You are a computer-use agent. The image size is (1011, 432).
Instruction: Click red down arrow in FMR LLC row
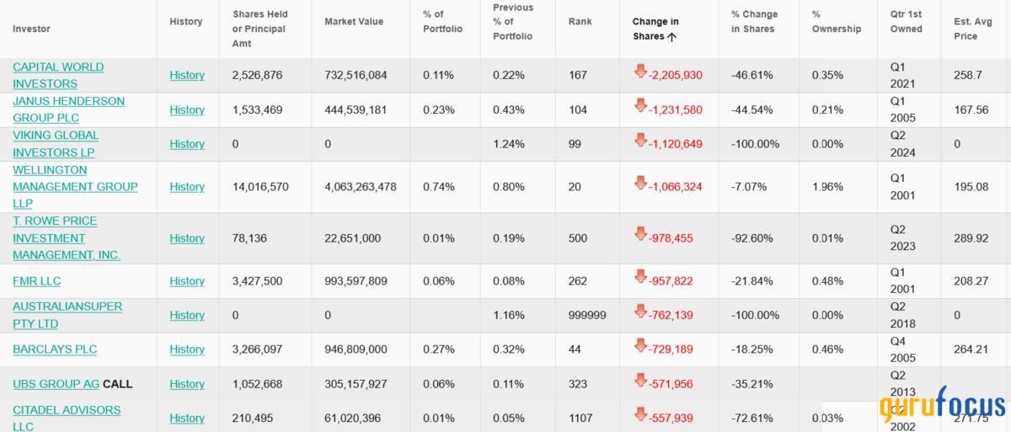640,280
